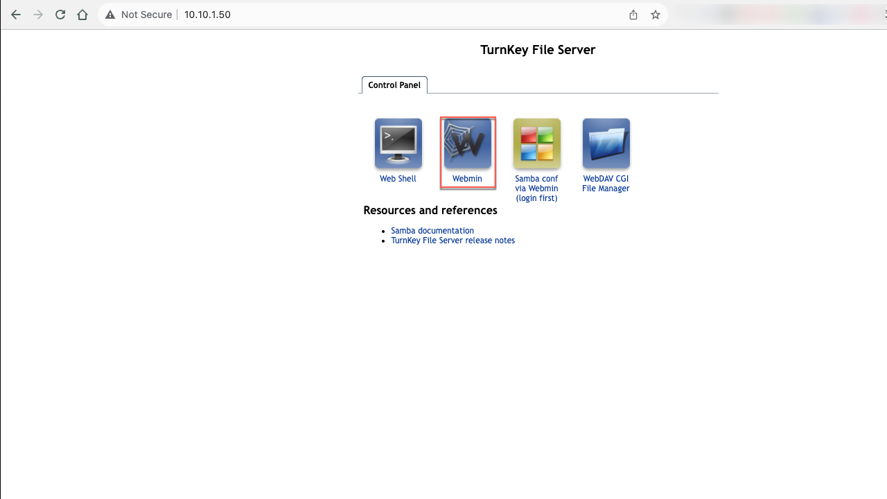The height and width of the screenshot is (499, 887).
Task: Open the WebDAV CGI File Manager folder icon
Action: click(x=606, y=143)
